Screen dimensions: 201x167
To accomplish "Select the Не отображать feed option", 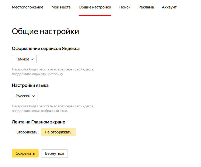I will tap(58, 132).
